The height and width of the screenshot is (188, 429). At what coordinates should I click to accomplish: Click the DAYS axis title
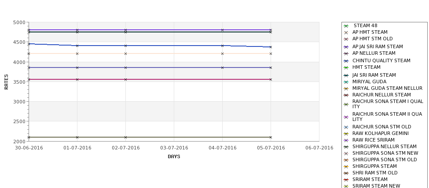point(174,157)
